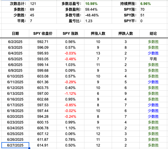Click the 结论 column header
The height and width of the screenshot is (149, 168).
153,33
